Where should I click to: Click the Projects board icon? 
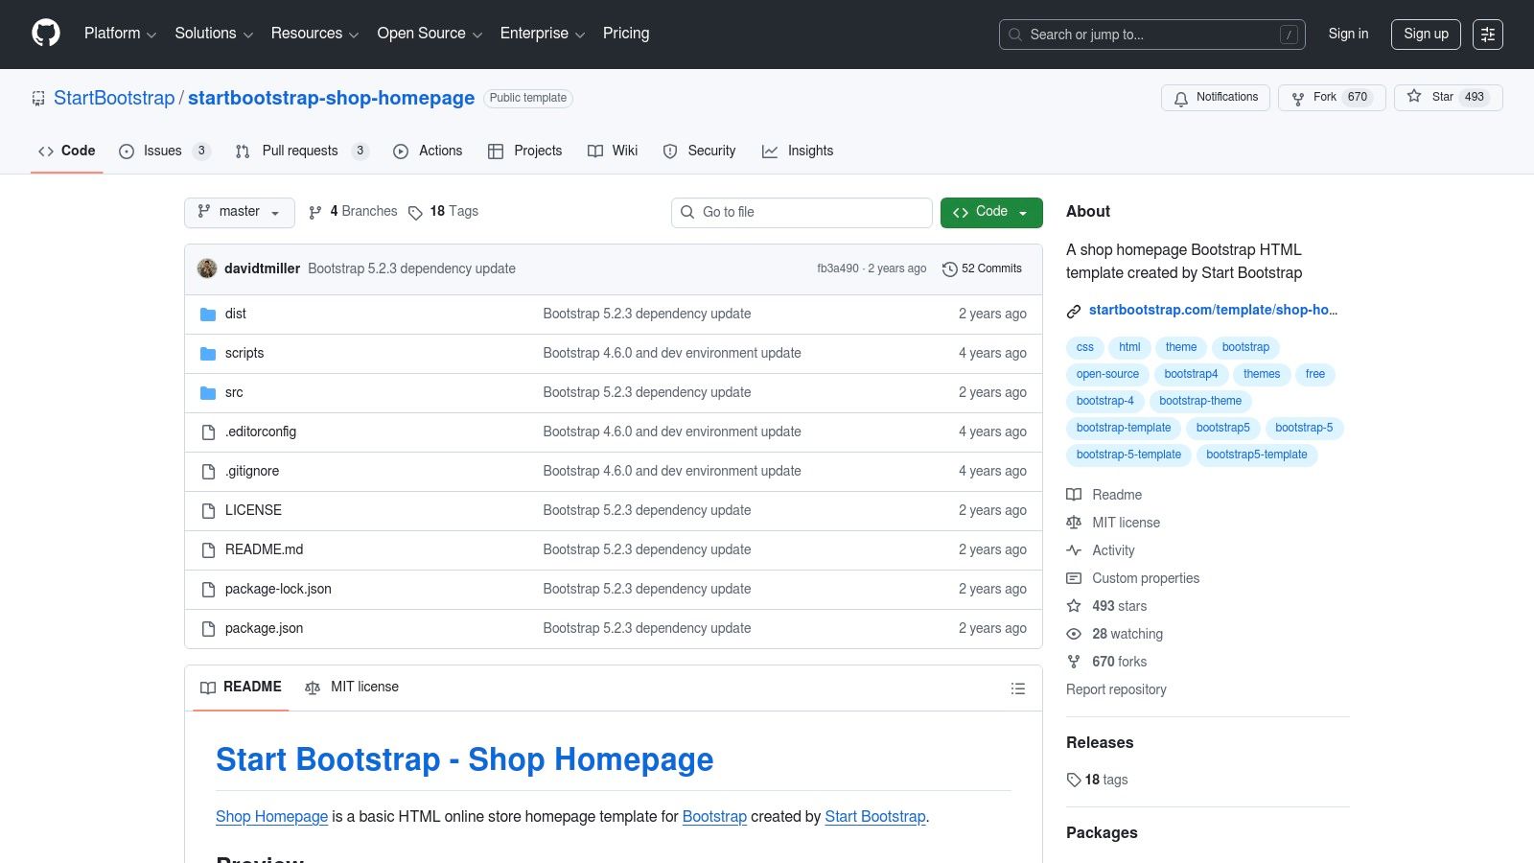point(497,151)
